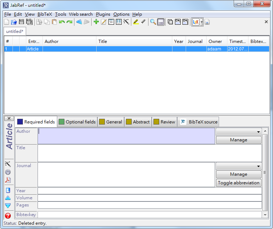
Task: Open the Edit menu
Action: [18, 14]
